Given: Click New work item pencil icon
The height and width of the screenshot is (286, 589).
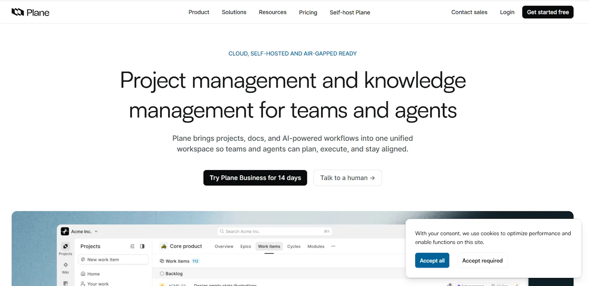Looking at the screenshot, I should tap(83, 259).
